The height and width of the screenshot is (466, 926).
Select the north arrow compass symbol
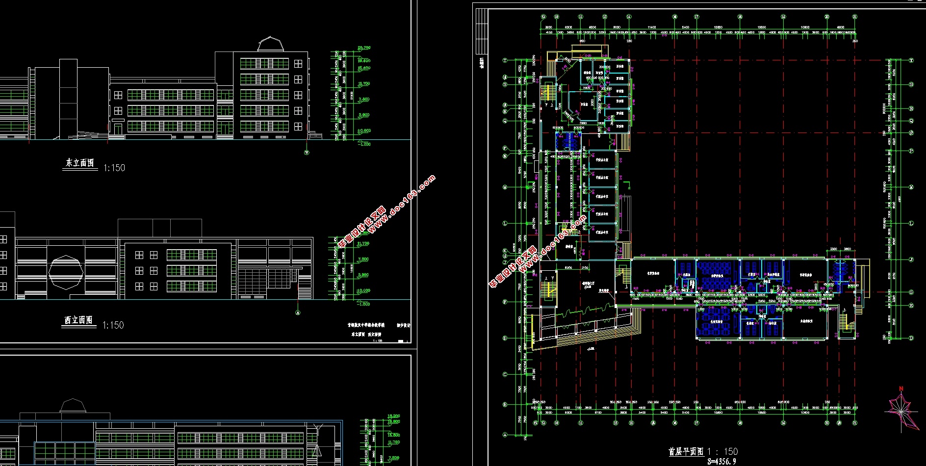pyautogui.click(x=901, y=410)
